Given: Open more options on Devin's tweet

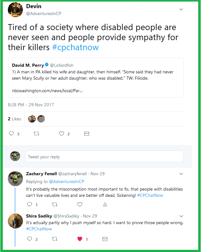Looking at the screenshot, I should [x=181, y=9].
